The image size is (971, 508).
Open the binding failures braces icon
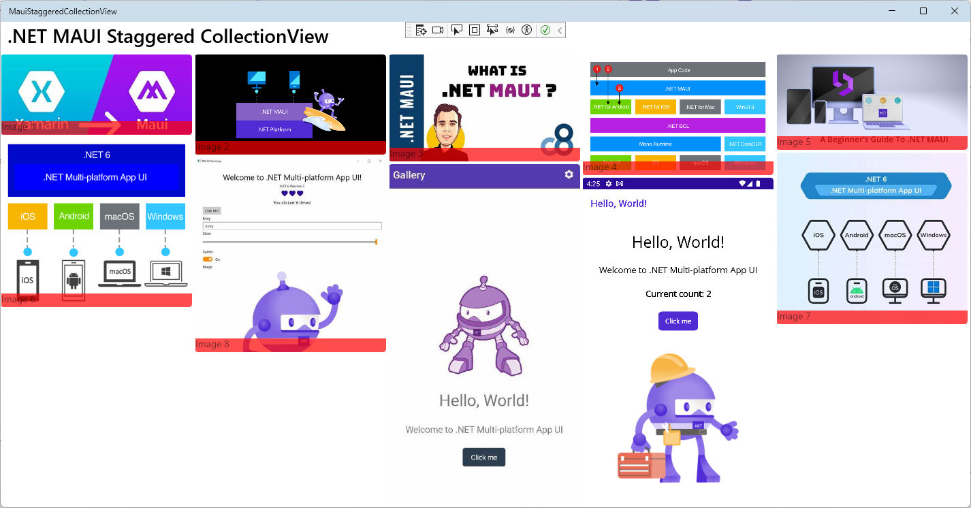[x=510, y=30]
